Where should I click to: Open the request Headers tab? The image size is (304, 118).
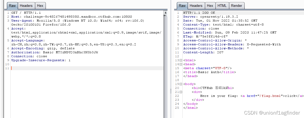[26, 6]
